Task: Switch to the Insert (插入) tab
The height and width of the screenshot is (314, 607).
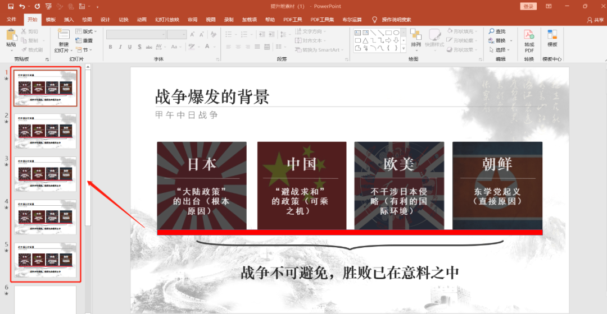Action: pos(69,20)
